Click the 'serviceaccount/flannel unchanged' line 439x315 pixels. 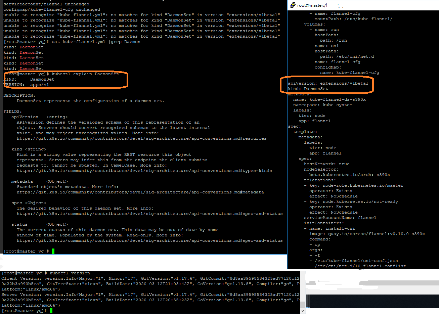point(46,4)
